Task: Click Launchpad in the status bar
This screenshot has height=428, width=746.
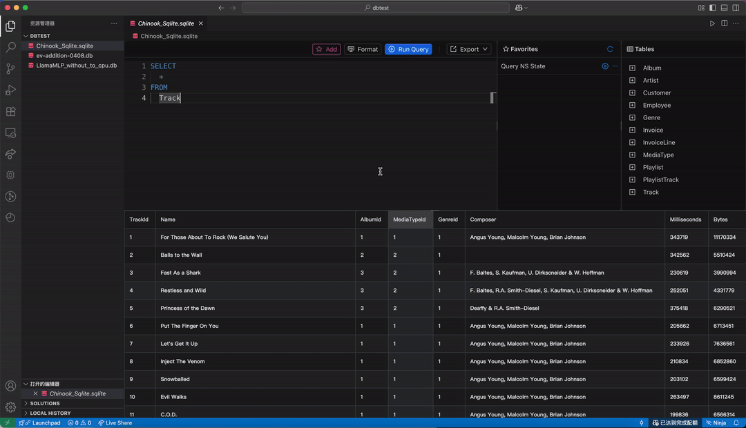Action: [x=39, y=422]
